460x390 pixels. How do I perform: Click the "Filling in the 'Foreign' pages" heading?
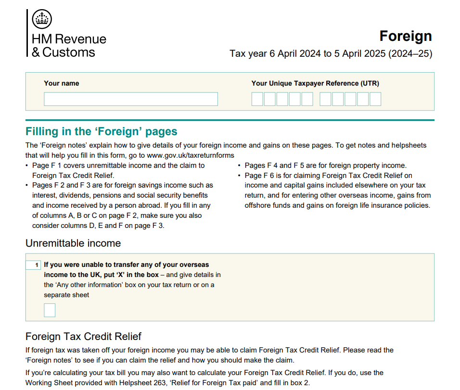(x=101, y=132)
